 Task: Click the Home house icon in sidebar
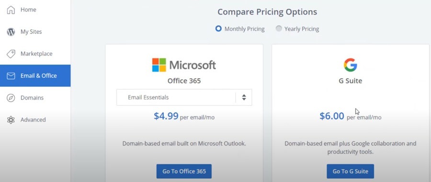[x=11, y=10]
